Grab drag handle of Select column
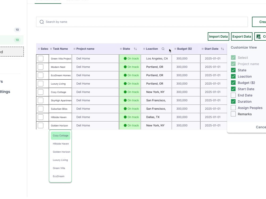This screenshot has width=266, height=199. click(x=39, y=49)
